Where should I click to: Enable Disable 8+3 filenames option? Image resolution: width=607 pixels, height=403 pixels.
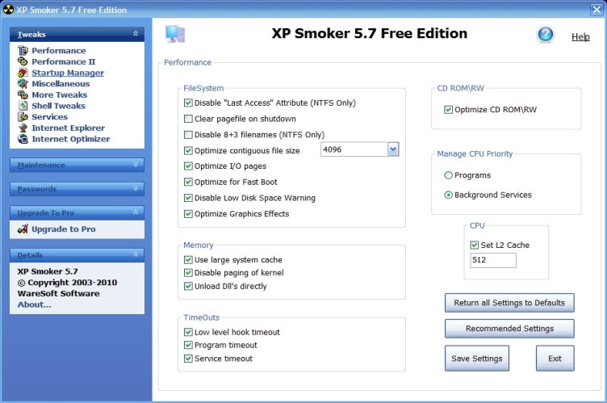tap(188, 134)
